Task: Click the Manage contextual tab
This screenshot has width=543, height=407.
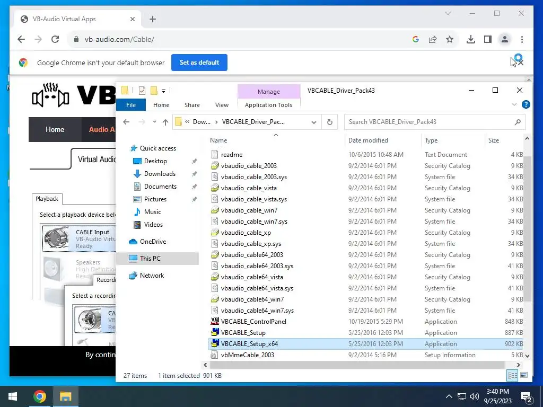Action: coord(269,92)
